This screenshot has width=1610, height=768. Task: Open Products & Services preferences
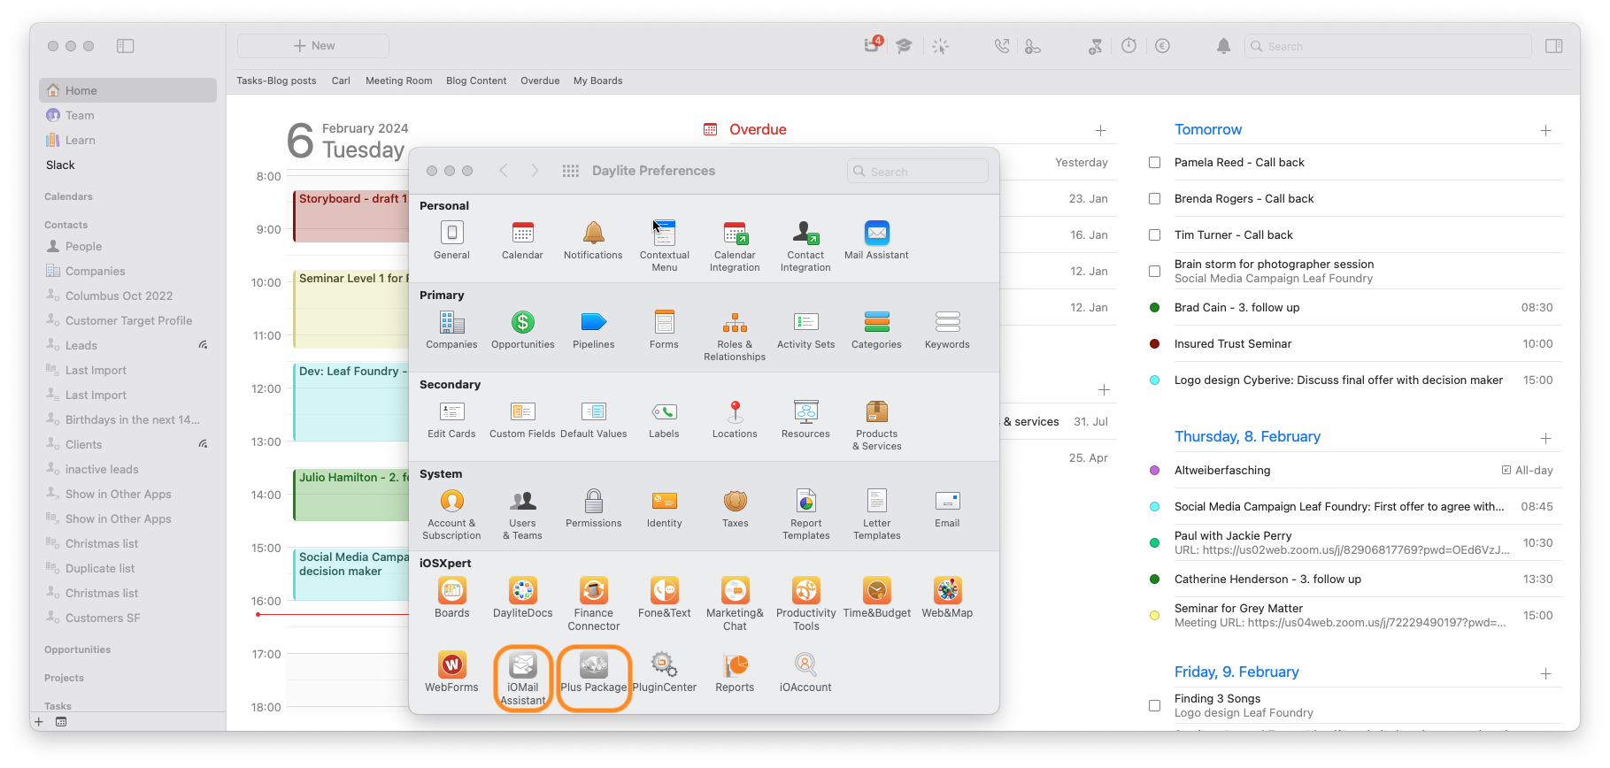pyautogui.click(x=876, y=411)
